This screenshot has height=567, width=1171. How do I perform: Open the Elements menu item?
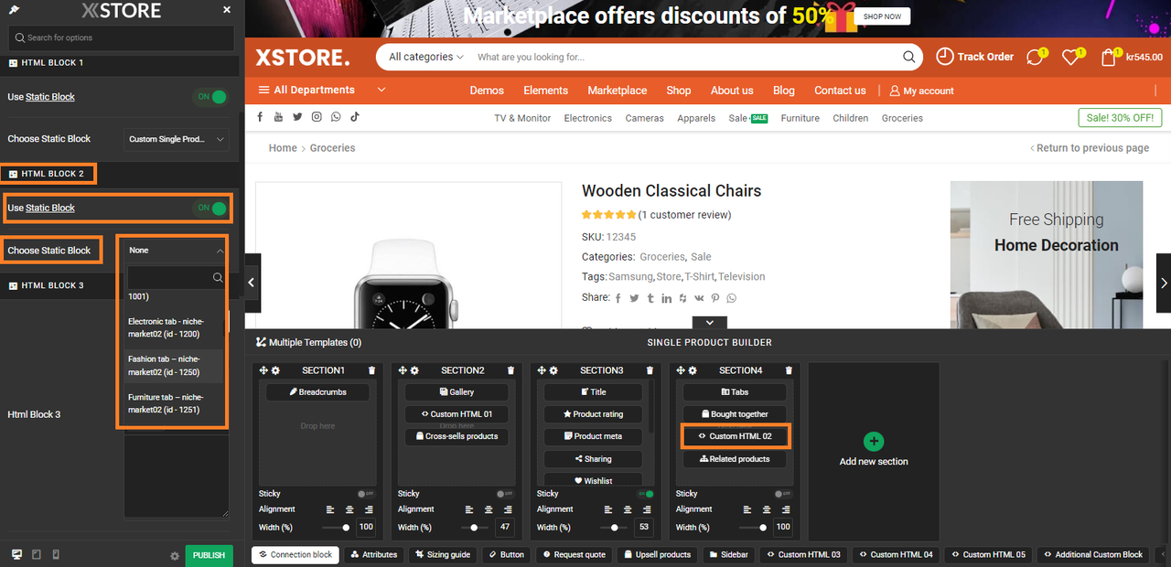pos(546,91)
